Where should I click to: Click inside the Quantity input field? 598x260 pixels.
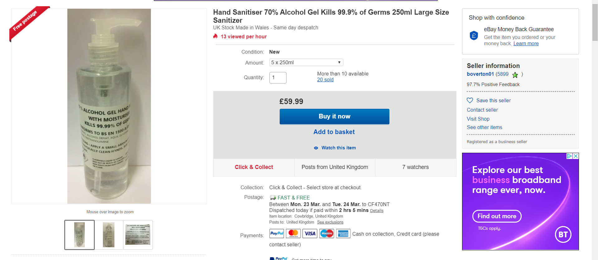(x=277, y=78)
